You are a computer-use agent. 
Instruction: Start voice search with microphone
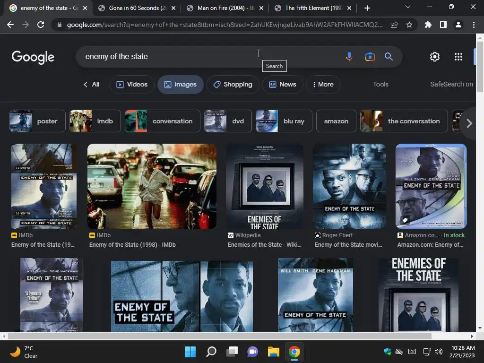[x=349, y=57]
